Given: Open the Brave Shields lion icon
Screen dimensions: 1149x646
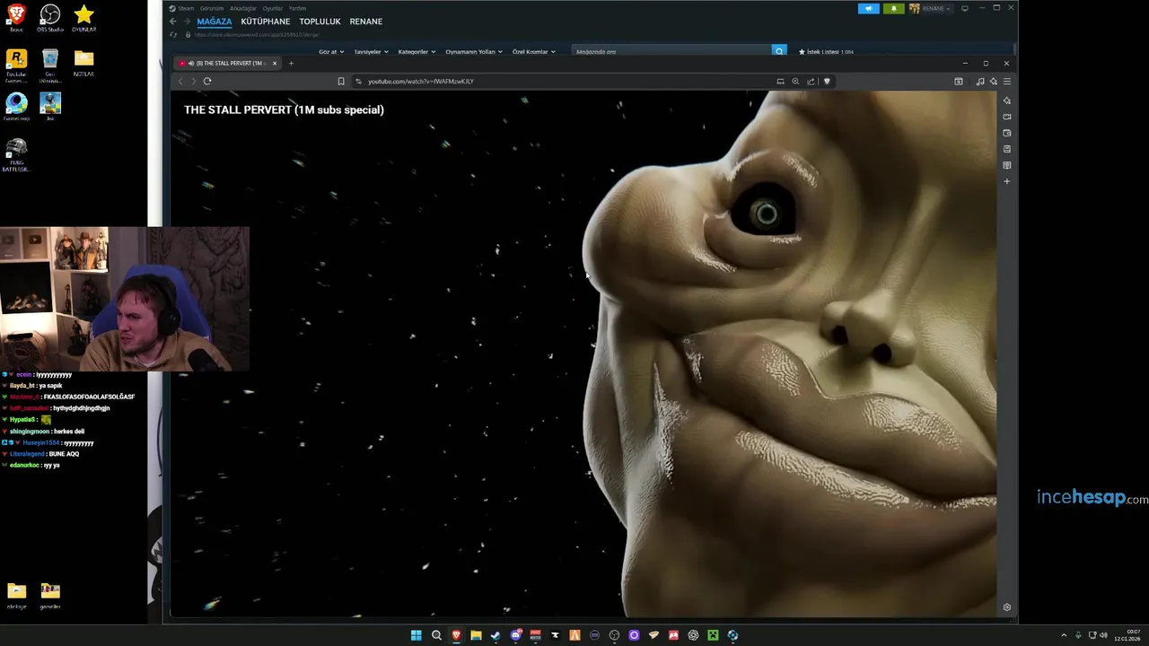Looking at the screenshot, I should [827, 81].
